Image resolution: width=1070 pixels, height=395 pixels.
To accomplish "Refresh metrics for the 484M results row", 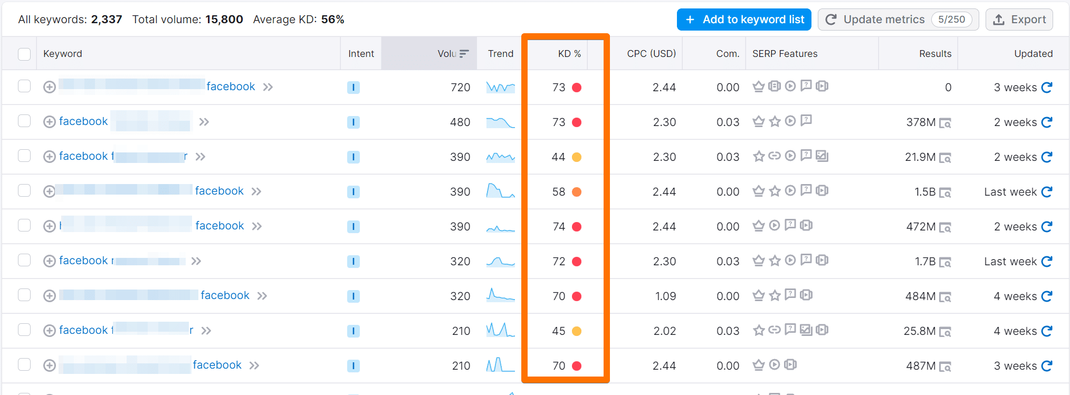I will coord(1047,296).
